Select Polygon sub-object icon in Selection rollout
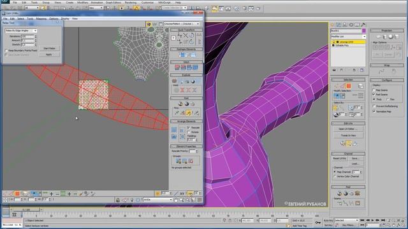Viewport: 408px width, 229px height. [x=349, y=86]
